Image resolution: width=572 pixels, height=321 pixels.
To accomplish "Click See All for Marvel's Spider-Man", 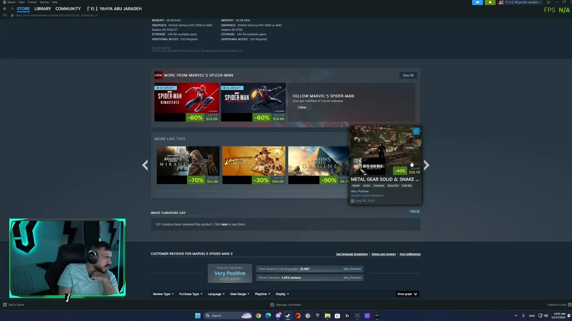I will [x=408, y=75].
